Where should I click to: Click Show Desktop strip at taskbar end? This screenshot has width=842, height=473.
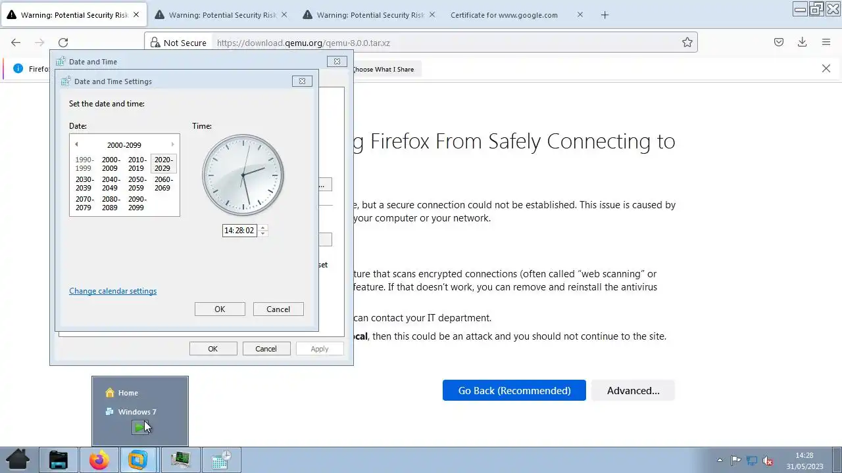[x=837, y=460]
